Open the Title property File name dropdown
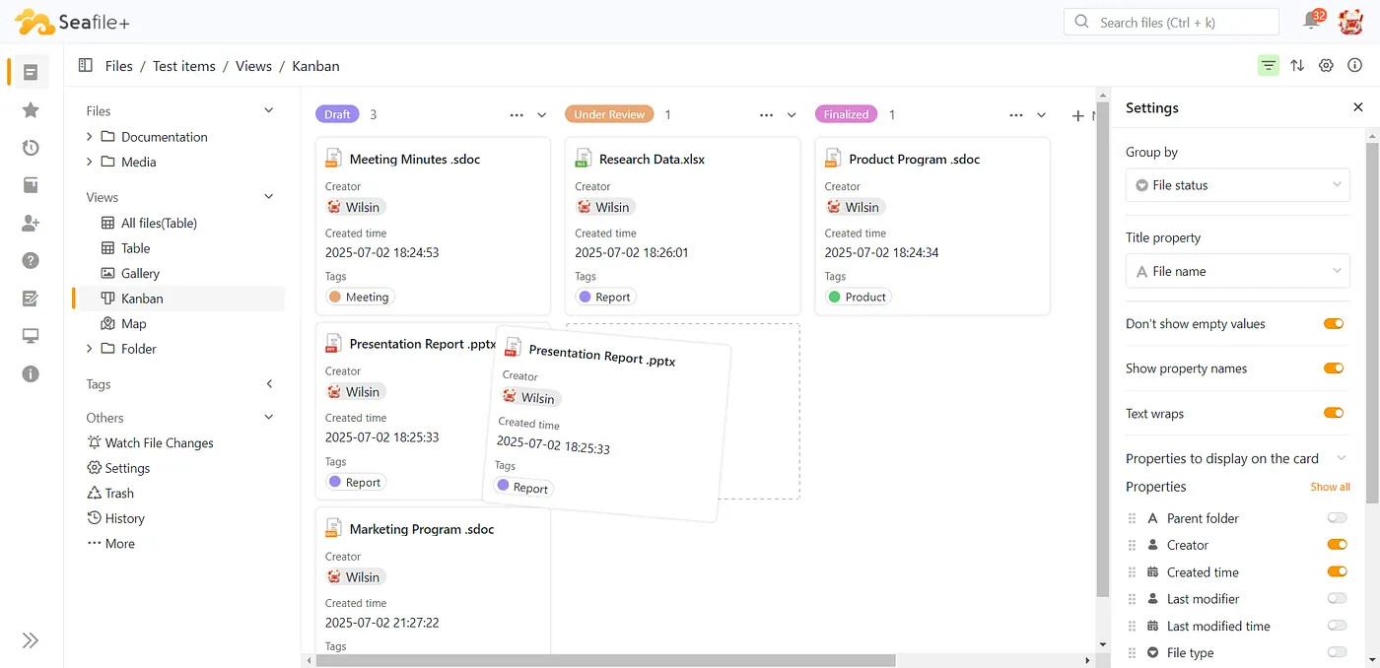 pyautogui.click(x=1237, y=271)
